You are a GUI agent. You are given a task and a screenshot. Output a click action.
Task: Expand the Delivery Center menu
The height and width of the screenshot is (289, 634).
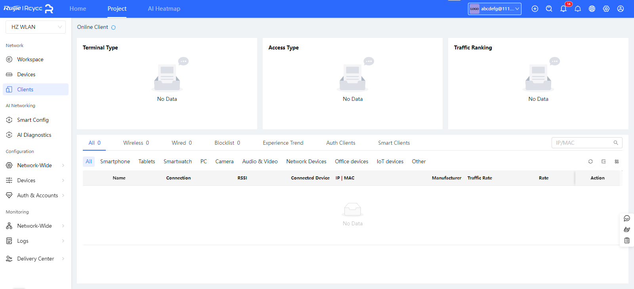[36, 259]
